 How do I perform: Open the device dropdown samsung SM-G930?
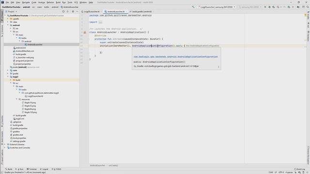[250, 7]
